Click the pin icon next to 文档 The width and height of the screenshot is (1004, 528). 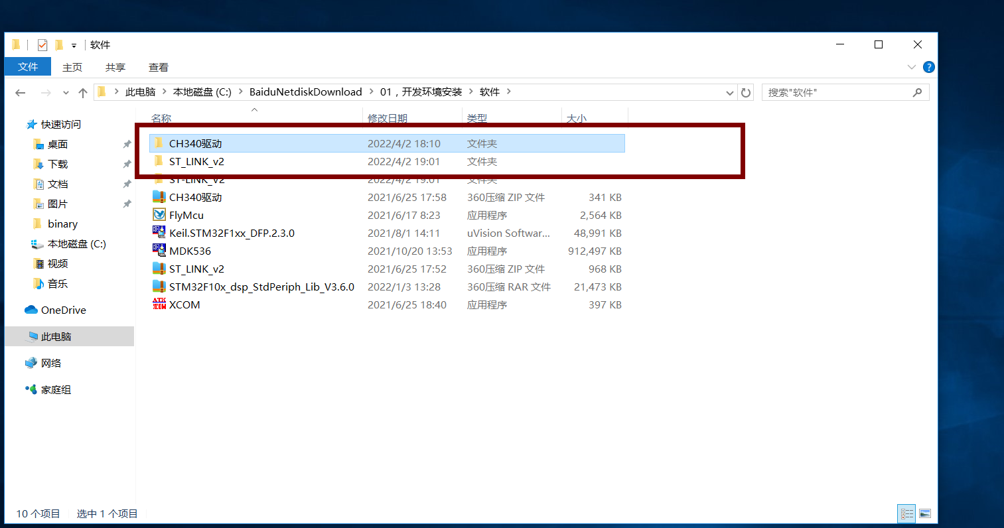click(x=127, y=184)
